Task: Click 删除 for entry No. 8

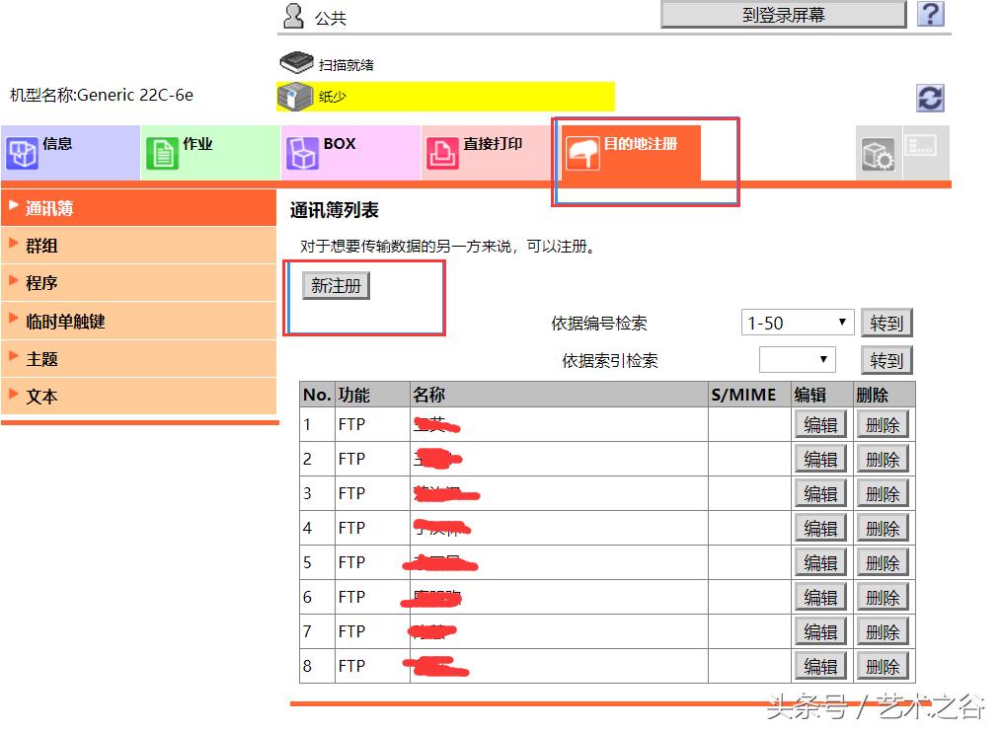Action: point(883,665)
